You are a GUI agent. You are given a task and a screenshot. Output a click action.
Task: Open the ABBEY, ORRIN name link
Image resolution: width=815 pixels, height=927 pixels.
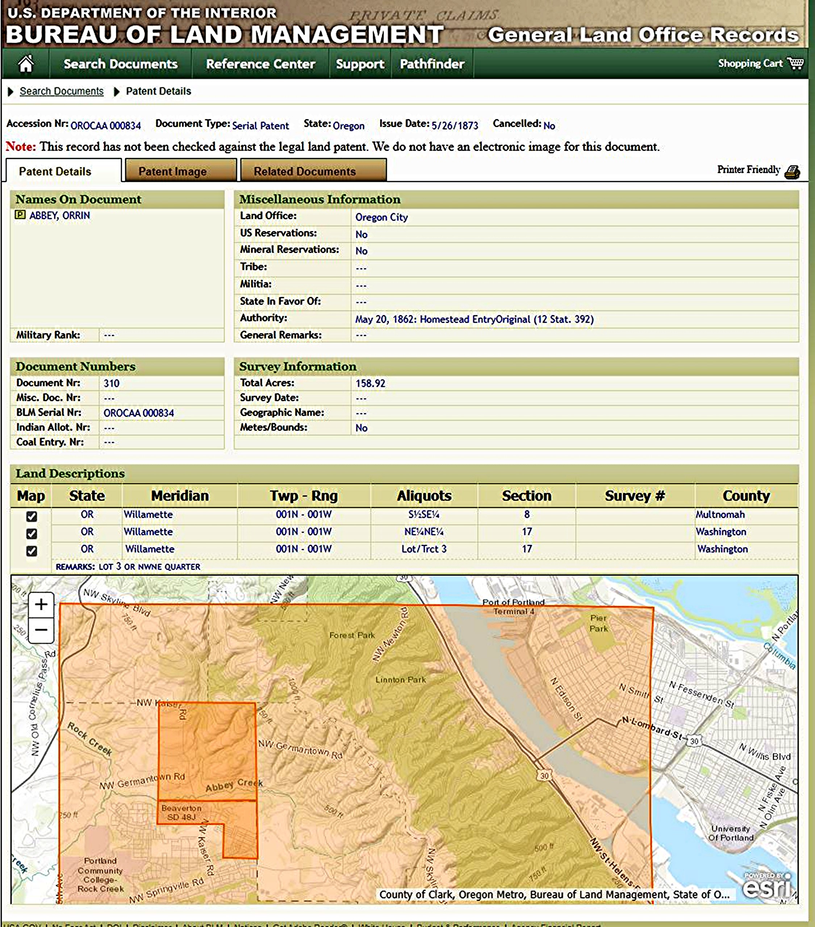(60, 216)
